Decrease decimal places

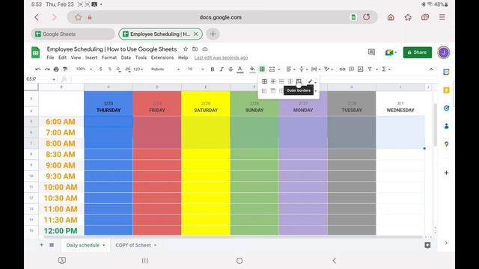pyautogui.click(x=118, y=69)
